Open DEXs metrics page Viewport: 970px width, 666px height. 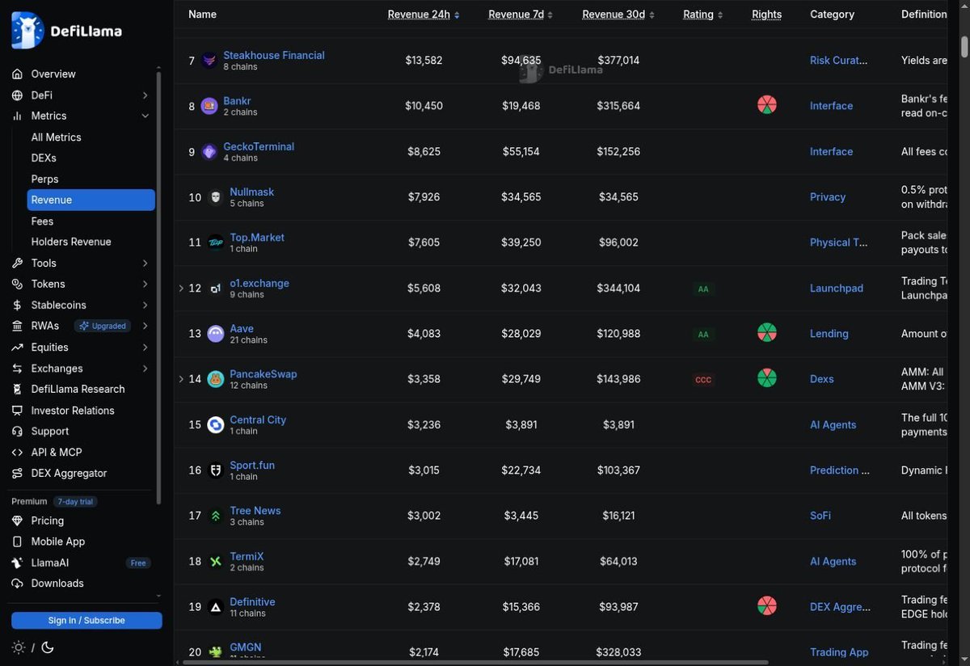[x=44, y=158]
